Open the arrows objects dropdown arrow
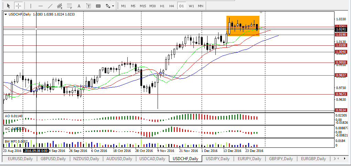Screen dimensions: 351x166 pos(113,6)
